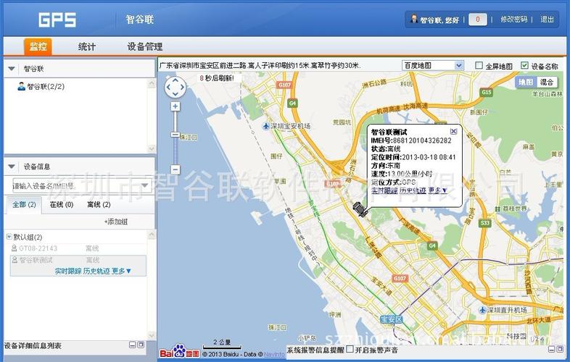Screen dimensions: 570x362
Task: Select the 在线 (0) device tab
Action: point(62,205)
